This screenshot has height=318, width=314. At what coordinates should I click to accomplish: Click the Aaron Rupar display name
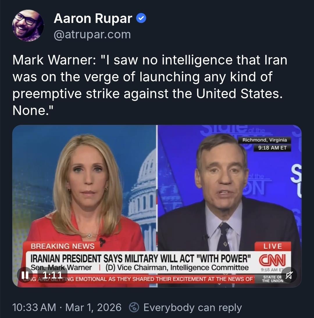(x=93, y=19)
